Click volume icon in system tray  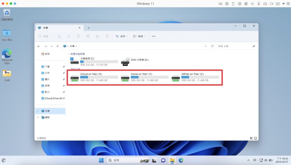[x=266, y=160]
